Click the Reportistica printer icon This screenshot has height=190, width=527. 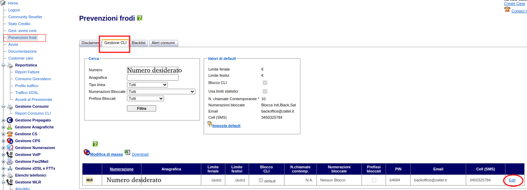click(x=10, y=65)
